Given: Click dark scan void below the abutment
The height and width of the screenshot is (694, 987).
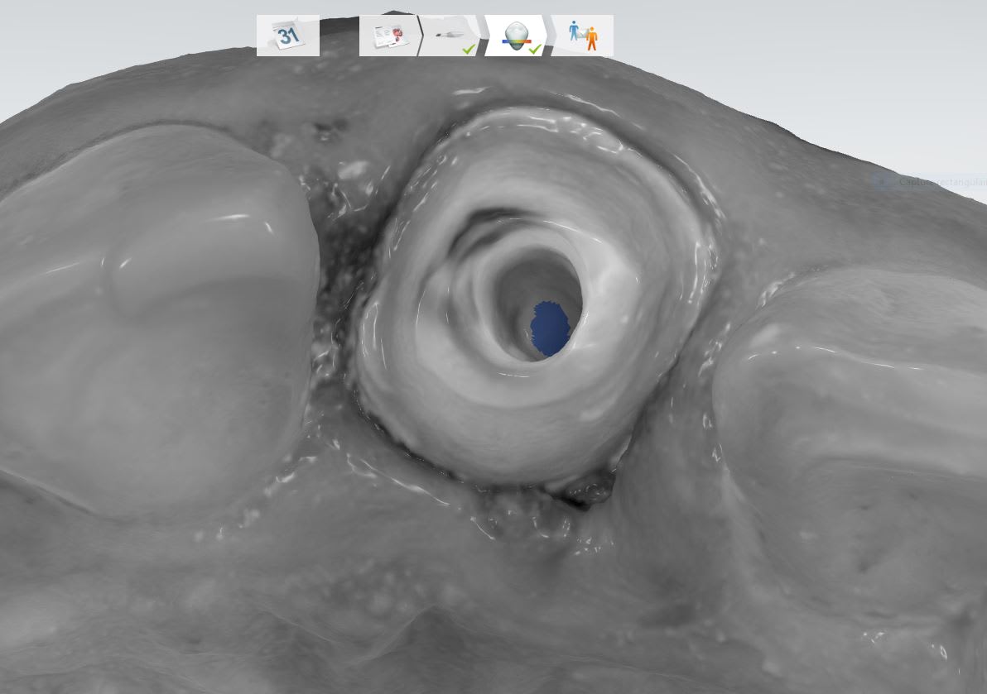Looking at the screenshot, I should (590, 495).
